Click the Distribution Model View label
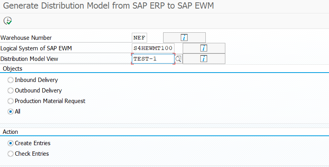This screenshot has width=329, height=167. point(29,59)
